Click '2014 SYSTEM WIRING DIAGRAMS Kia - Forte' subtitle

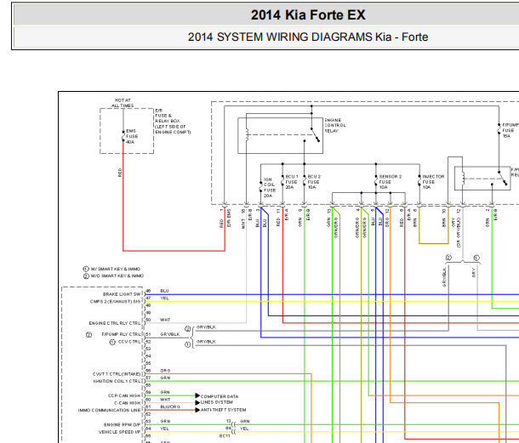[308, 37]
